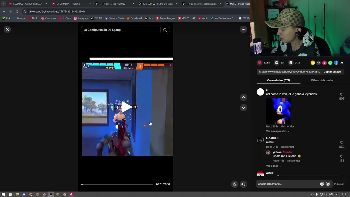The width and height of the screenshot is (350, 197).
Task: Open the Netflix bookmark
Action: (x=33, y=18)
